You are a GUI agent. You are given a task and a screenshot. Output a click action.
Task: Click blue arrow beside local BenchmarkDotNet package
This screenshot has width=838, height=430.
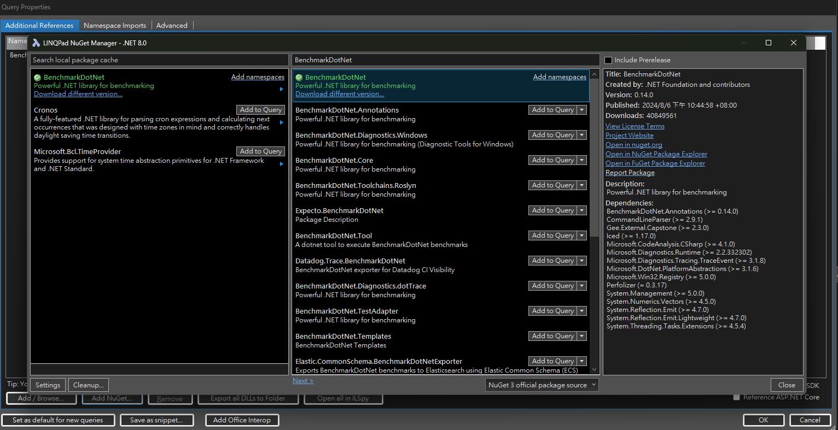282,89
